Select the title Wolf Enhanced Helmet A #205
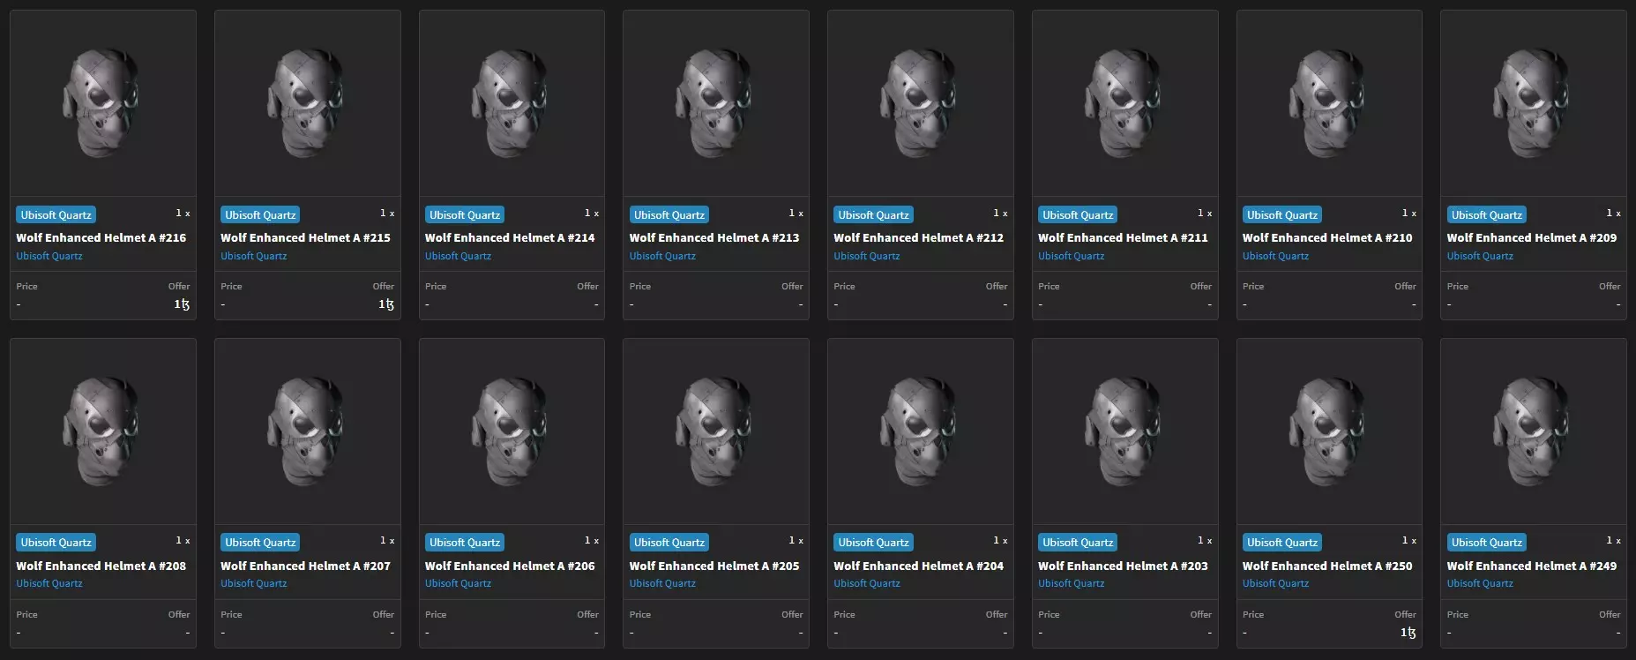1636x660 pixels. coord(714,566)
